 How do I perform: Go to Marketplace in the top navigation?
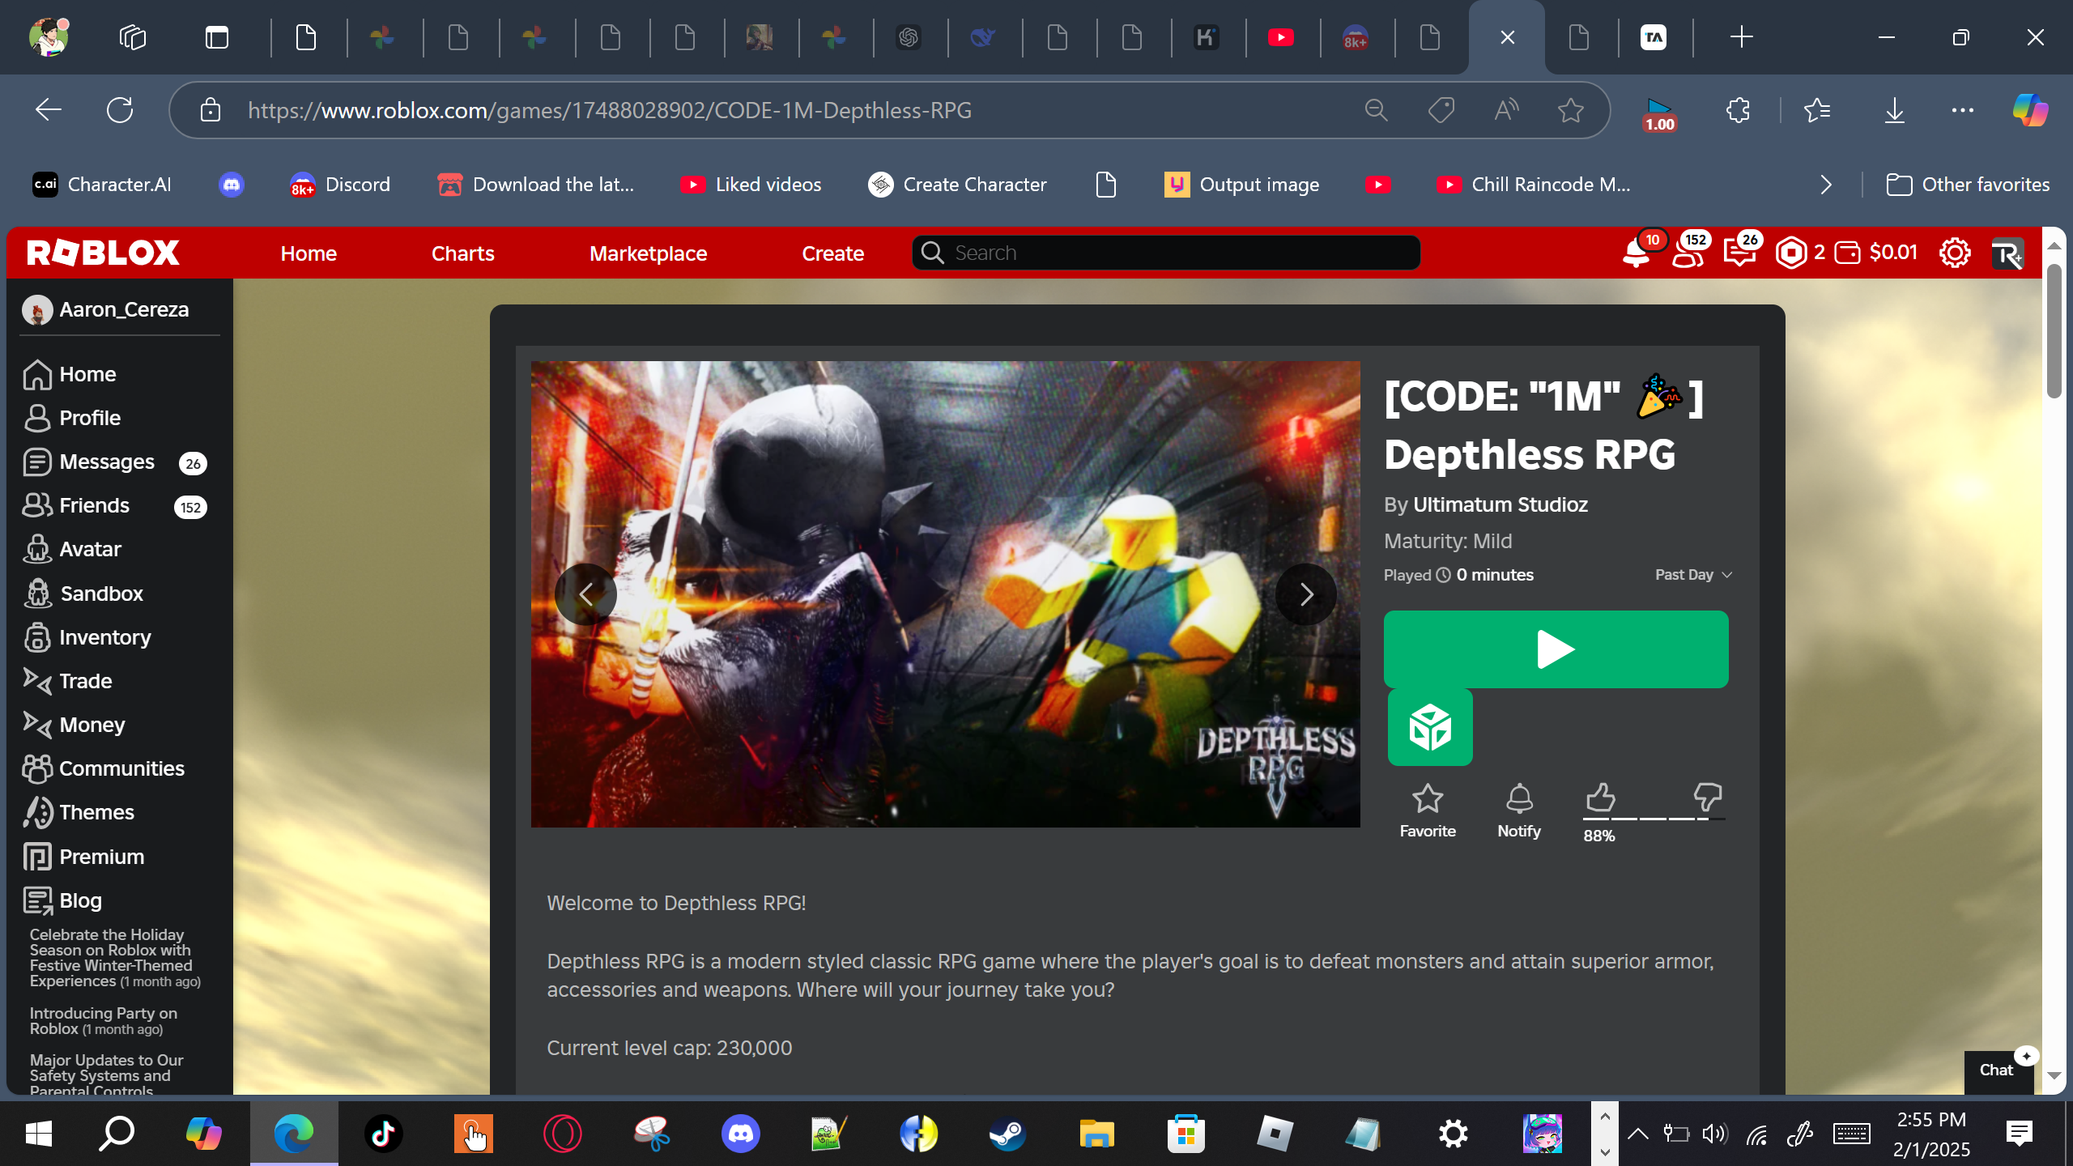(648, 253)
